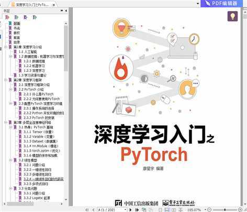The height and width of the screenshot is (212, 247).
Task: Switch to single page view mode
Action: tap(160, 210)
